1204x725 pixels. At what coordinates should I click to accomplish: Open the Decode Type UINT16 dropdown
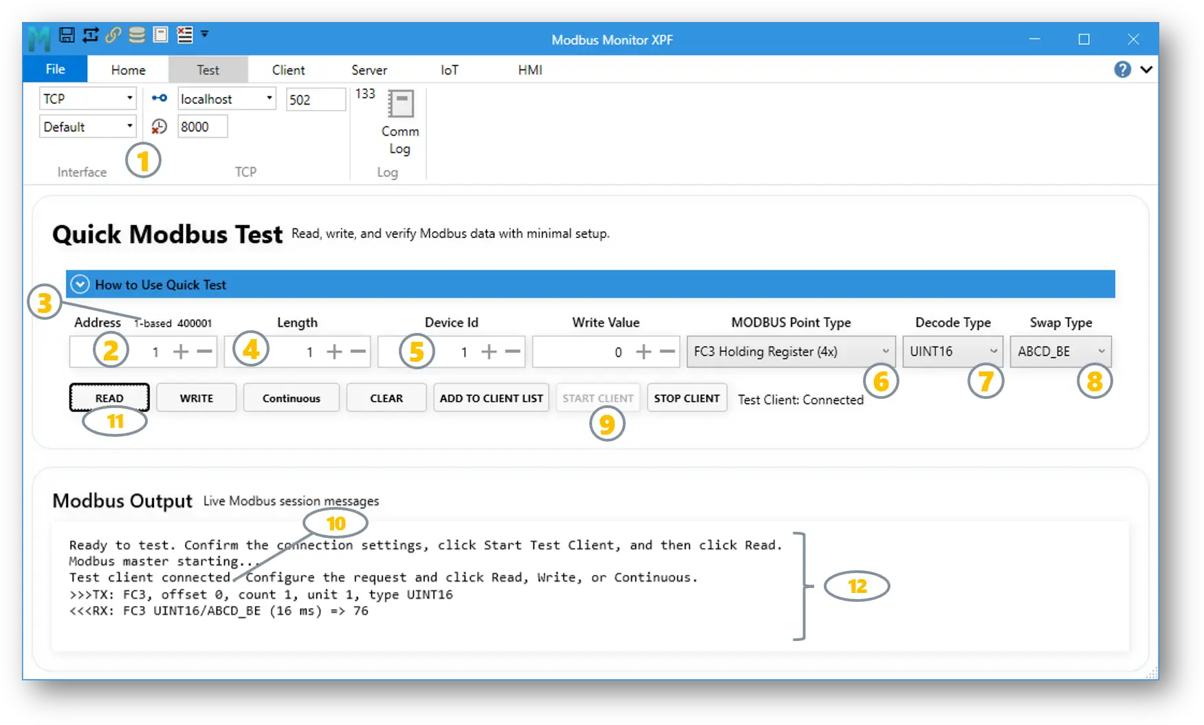(952, 351)
